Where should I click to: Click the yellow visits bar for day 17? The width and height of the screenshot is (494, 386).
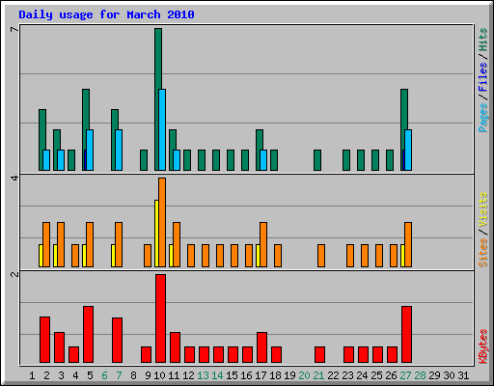pyautogui.click(x=258, y=256)
